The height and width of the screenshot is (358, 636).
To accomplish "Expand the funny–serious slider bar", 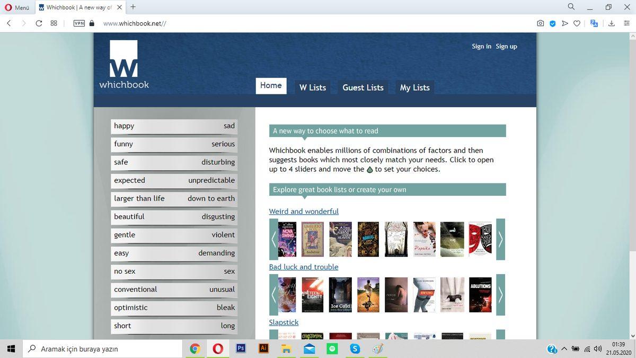I will pyautogui.click(x=174, y=144).
